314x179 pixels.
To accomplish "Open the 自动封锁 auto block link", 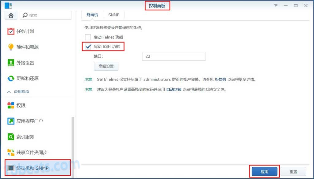I will pos(174,89).
